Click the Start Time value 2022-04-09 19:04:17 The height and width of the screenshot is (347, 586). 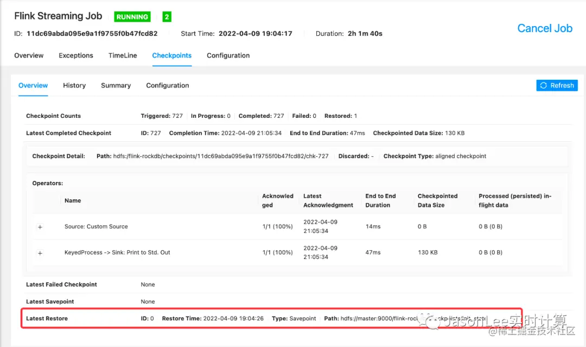coord(255,34)
